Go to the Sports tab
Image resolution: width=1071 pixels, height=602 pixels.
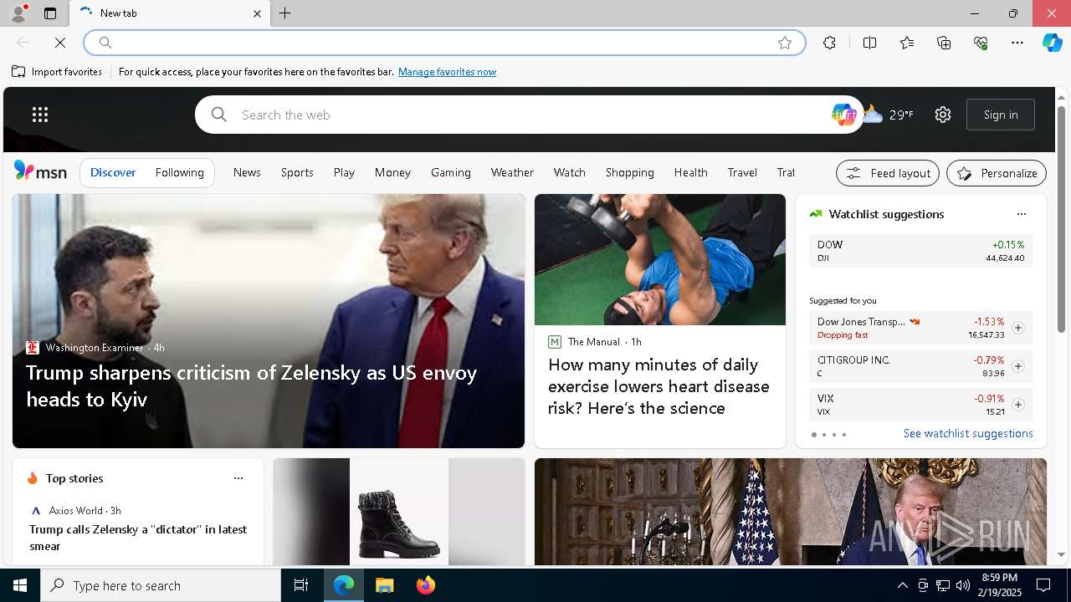[297, 172]
